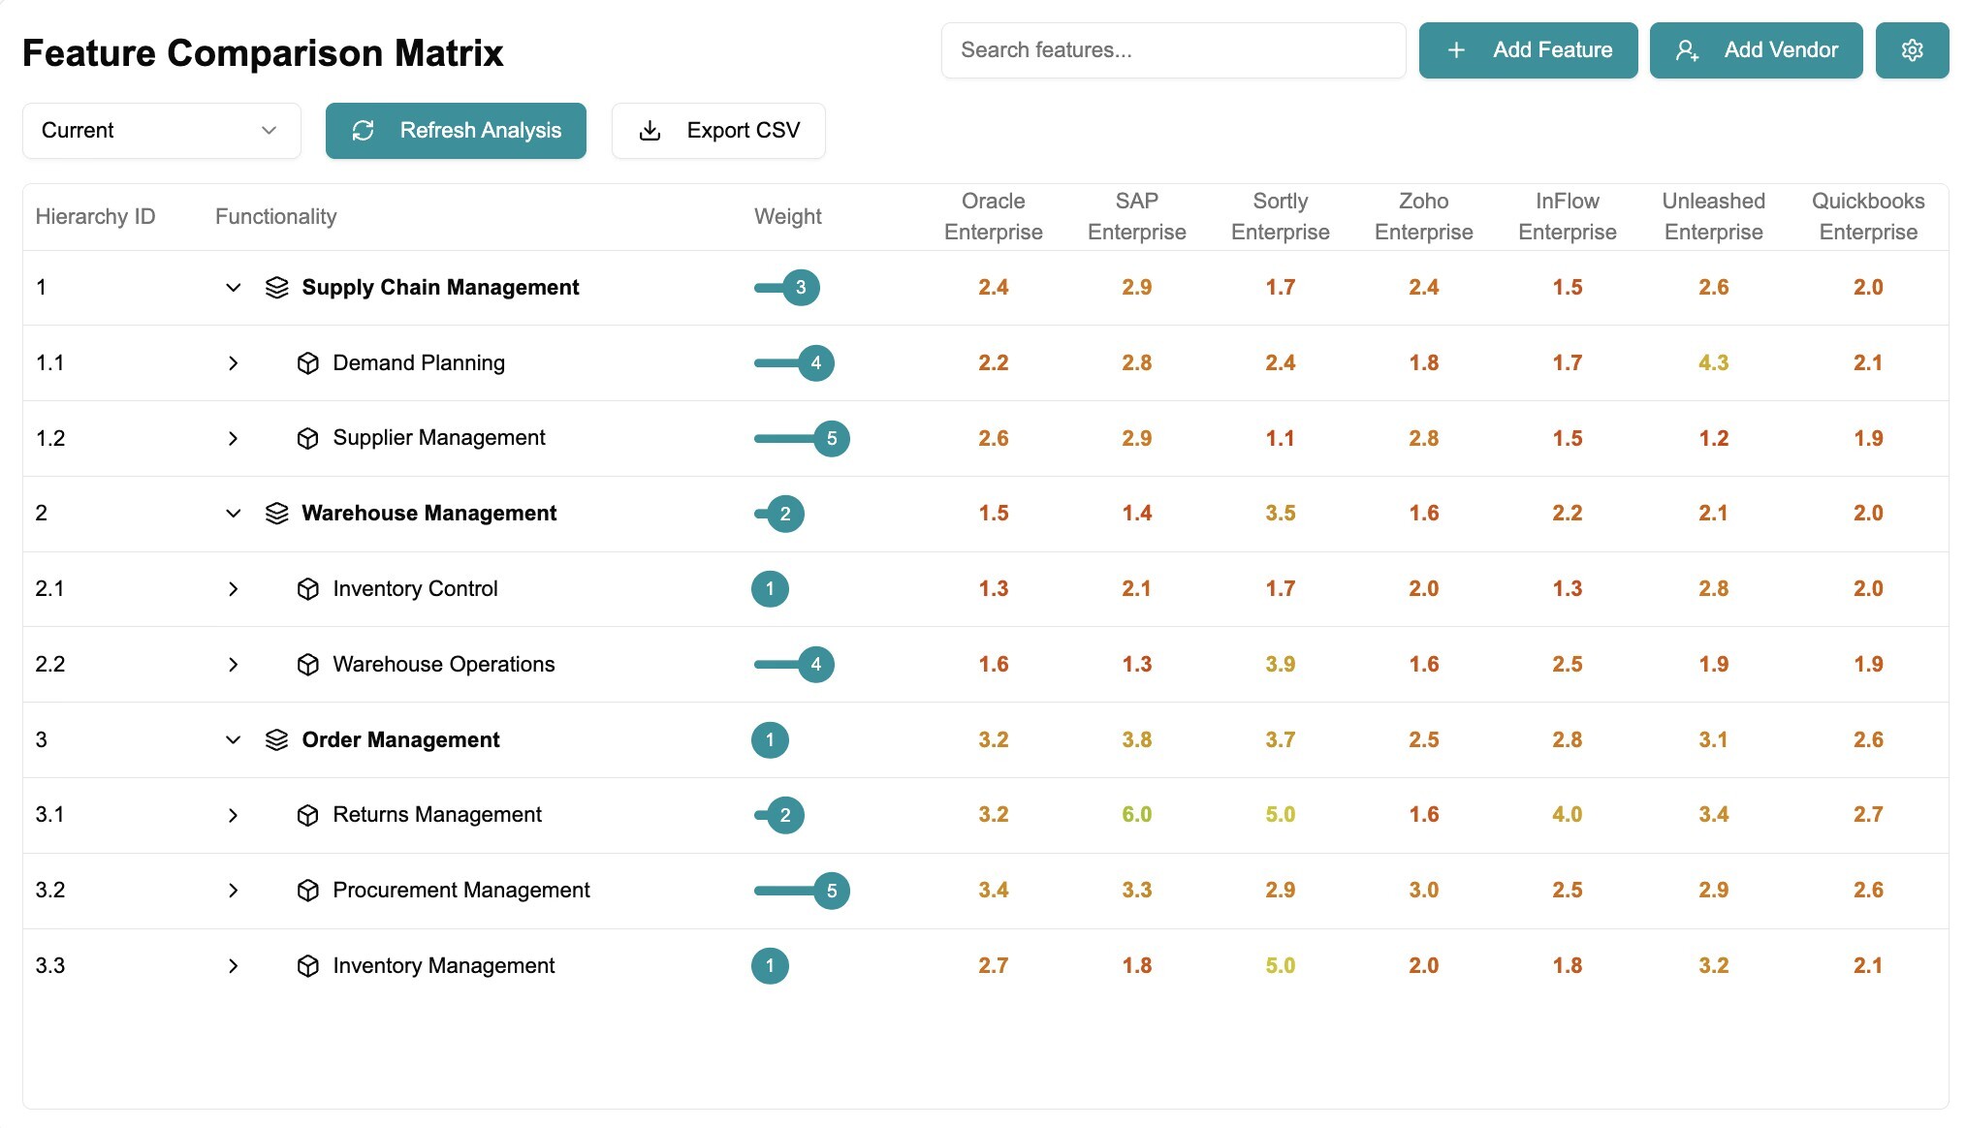The image size is (1966, 1128).
Task: Select Unleashed score 2.8 for Inventory Control
Action: (x=1714, y=589)
